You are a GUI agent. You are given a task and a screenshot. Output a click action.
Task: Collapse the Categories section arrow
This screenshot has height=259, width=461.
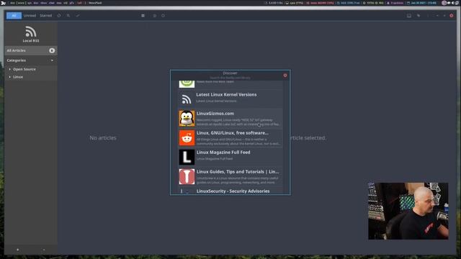pyautogui.click(x=52, y=60)
